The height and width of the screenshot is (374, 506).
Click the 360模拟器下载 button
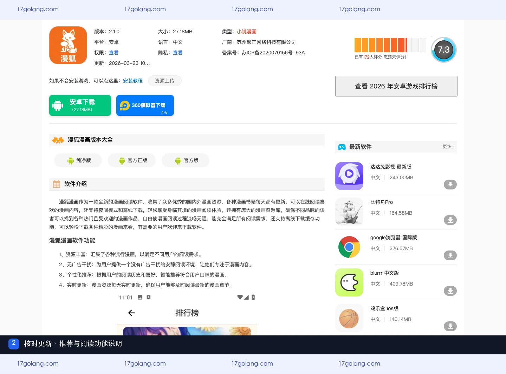point(145,105)
